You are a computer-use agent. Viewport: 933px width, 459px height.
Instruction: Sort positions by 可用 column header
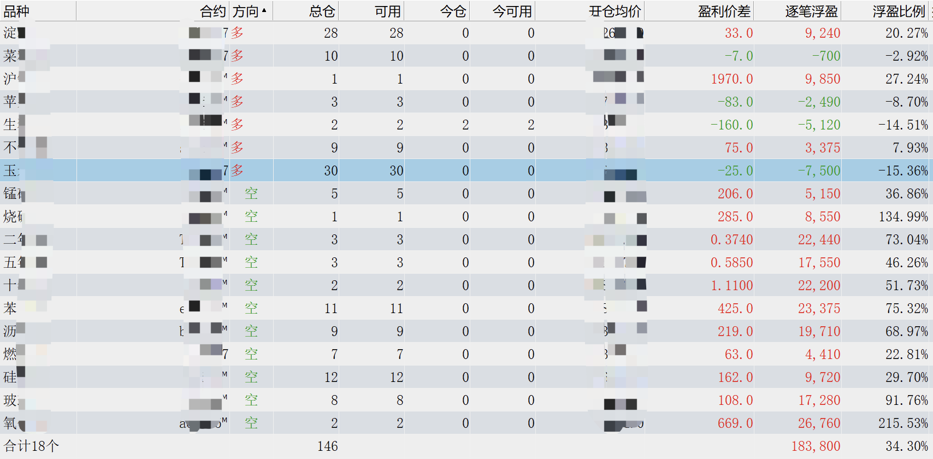click(387, 11)
